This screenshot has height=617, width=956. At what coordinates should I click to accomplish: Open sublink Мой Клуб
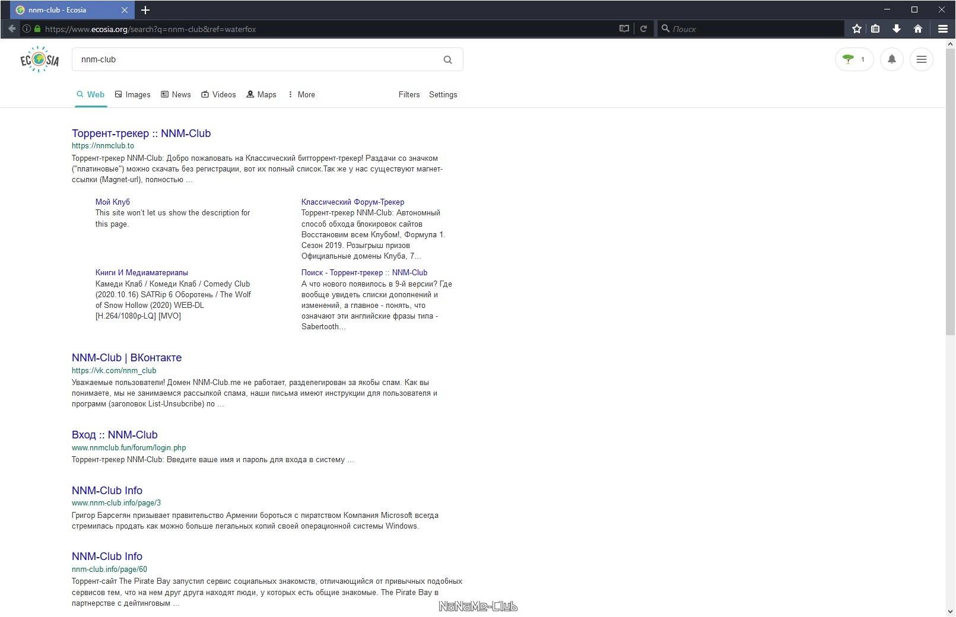(x=113, y=202)
